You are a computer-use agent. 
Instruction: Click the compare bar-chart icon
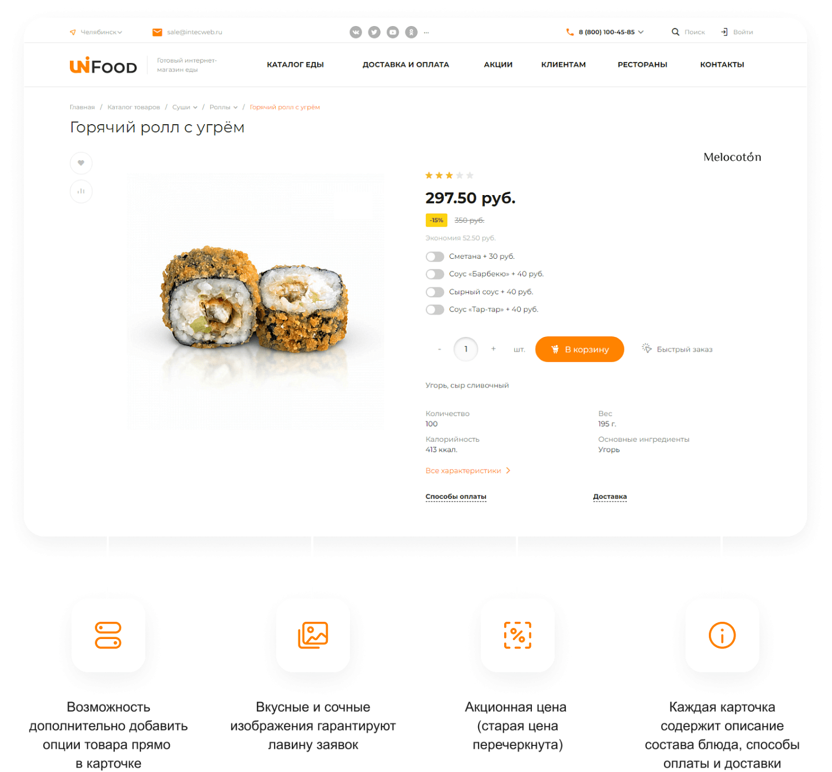click(81, 191)
